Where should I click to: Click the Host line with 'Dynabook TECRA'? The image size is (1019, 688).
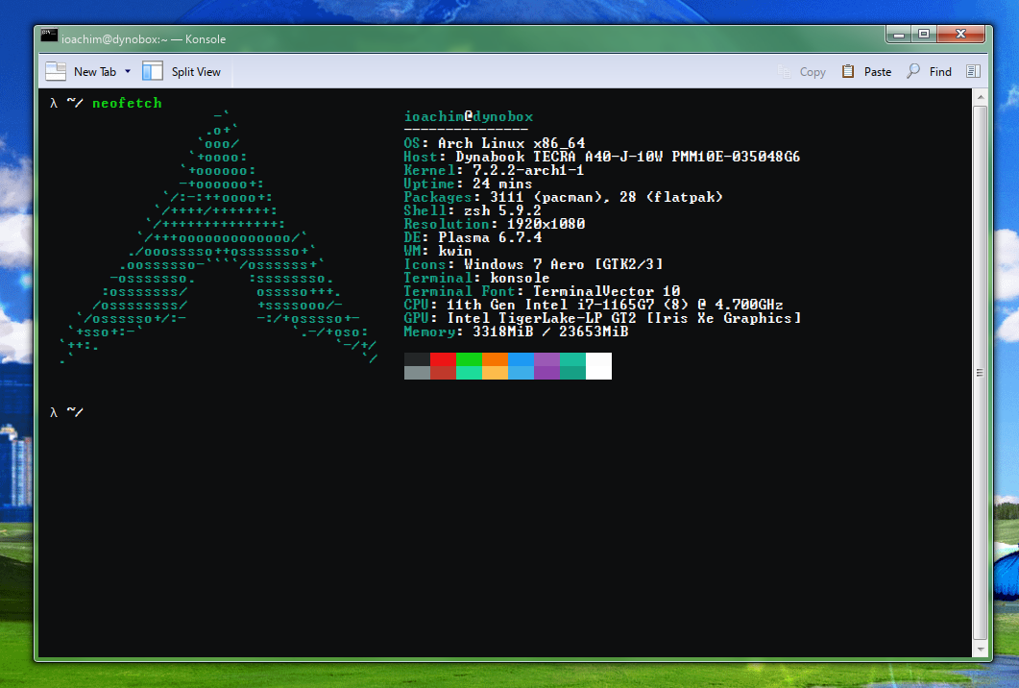(x=602, y=157)
